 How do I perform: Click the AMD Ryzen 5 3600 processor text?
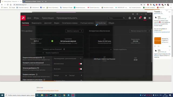tap(105, 59)
